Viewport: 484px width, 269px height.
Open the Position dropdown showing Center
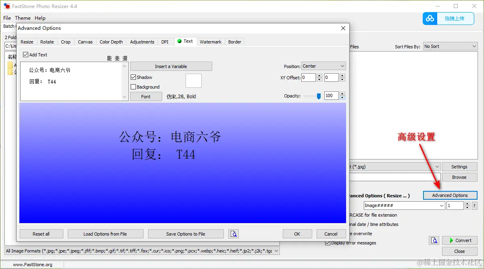pos(323,66)
